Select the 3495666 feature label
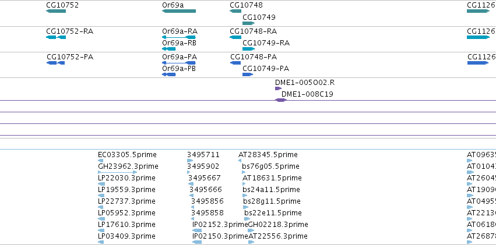 206,190
